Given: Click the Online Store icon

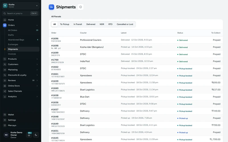Looking at the screenshot, I should click(x=5, y=86).
